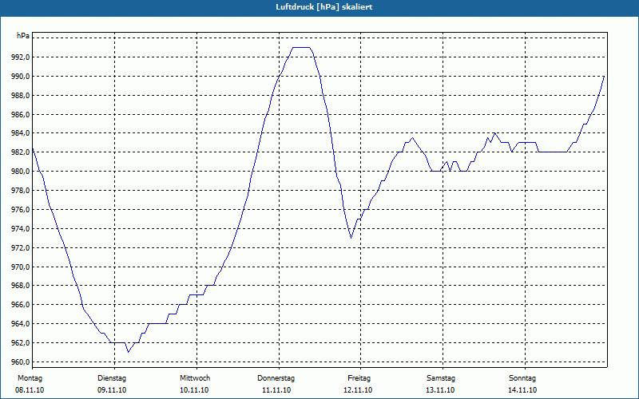Select the Sonntag day label
Screen dimensions: 639x399
coord(522,378)
